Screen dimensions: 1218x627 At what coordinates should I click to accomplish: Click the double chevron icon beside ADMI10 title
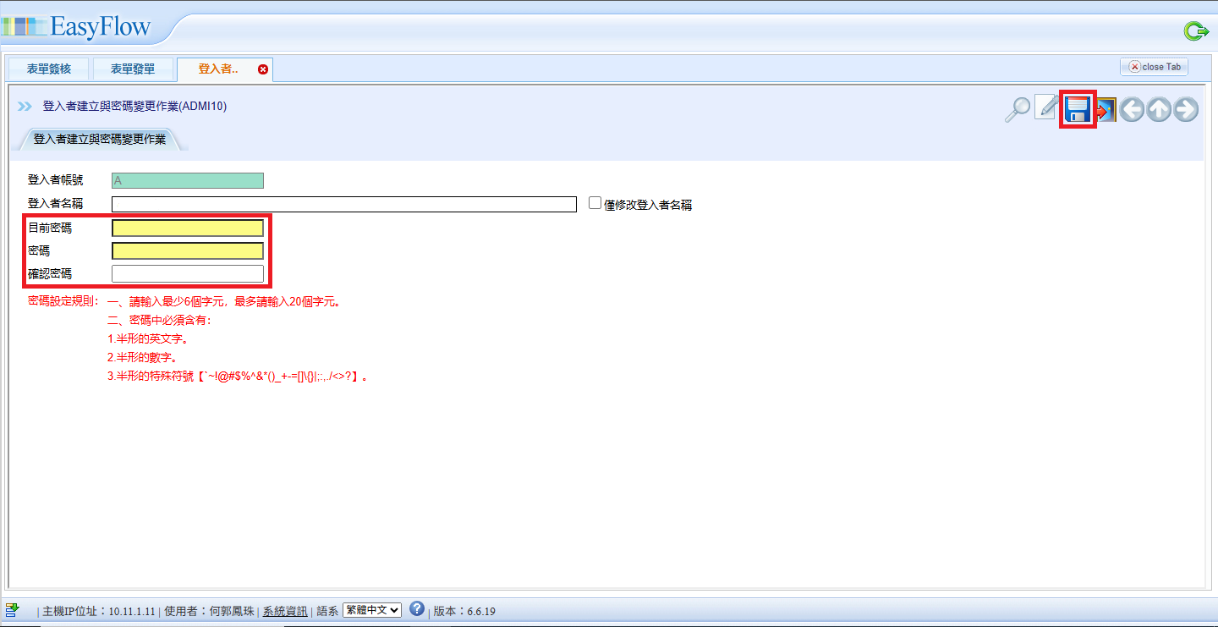pos(25,107)
